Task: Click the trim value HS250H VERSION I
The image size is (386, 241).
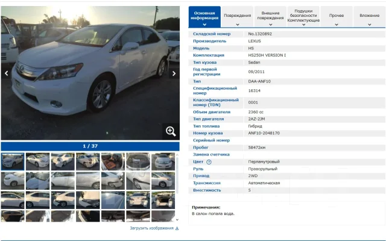Action: point(267,55)
